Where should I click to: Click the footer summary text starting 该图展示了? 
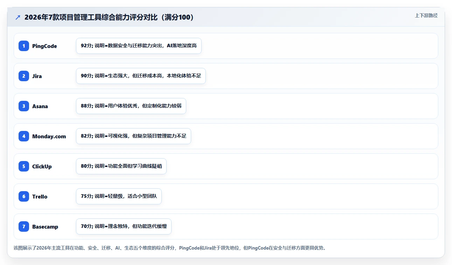(x=170, y=248)
